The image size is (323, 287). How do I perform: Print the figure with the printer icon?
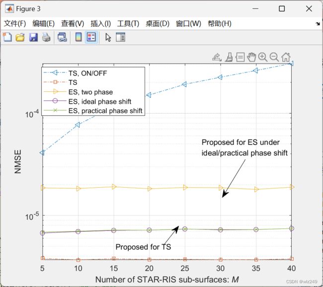tap(46, 37)
